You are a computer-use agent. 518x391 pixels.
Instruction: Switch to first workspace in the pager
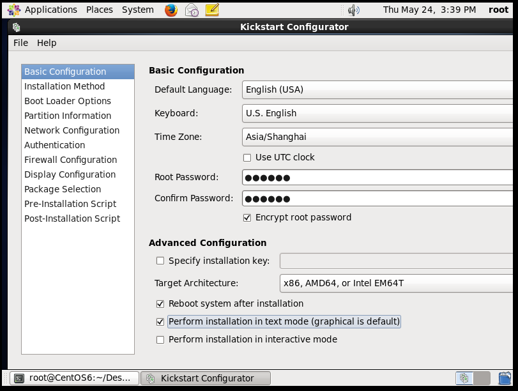(x=464, y=378)
